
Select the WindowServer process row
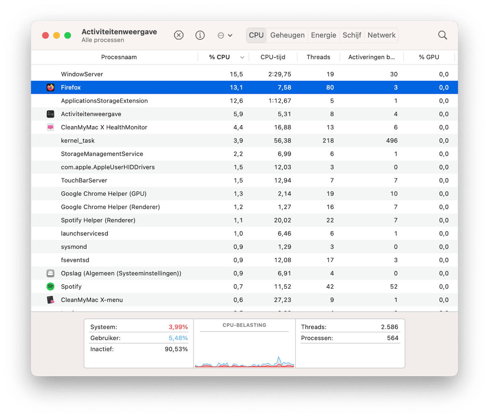tap(244, 74)
